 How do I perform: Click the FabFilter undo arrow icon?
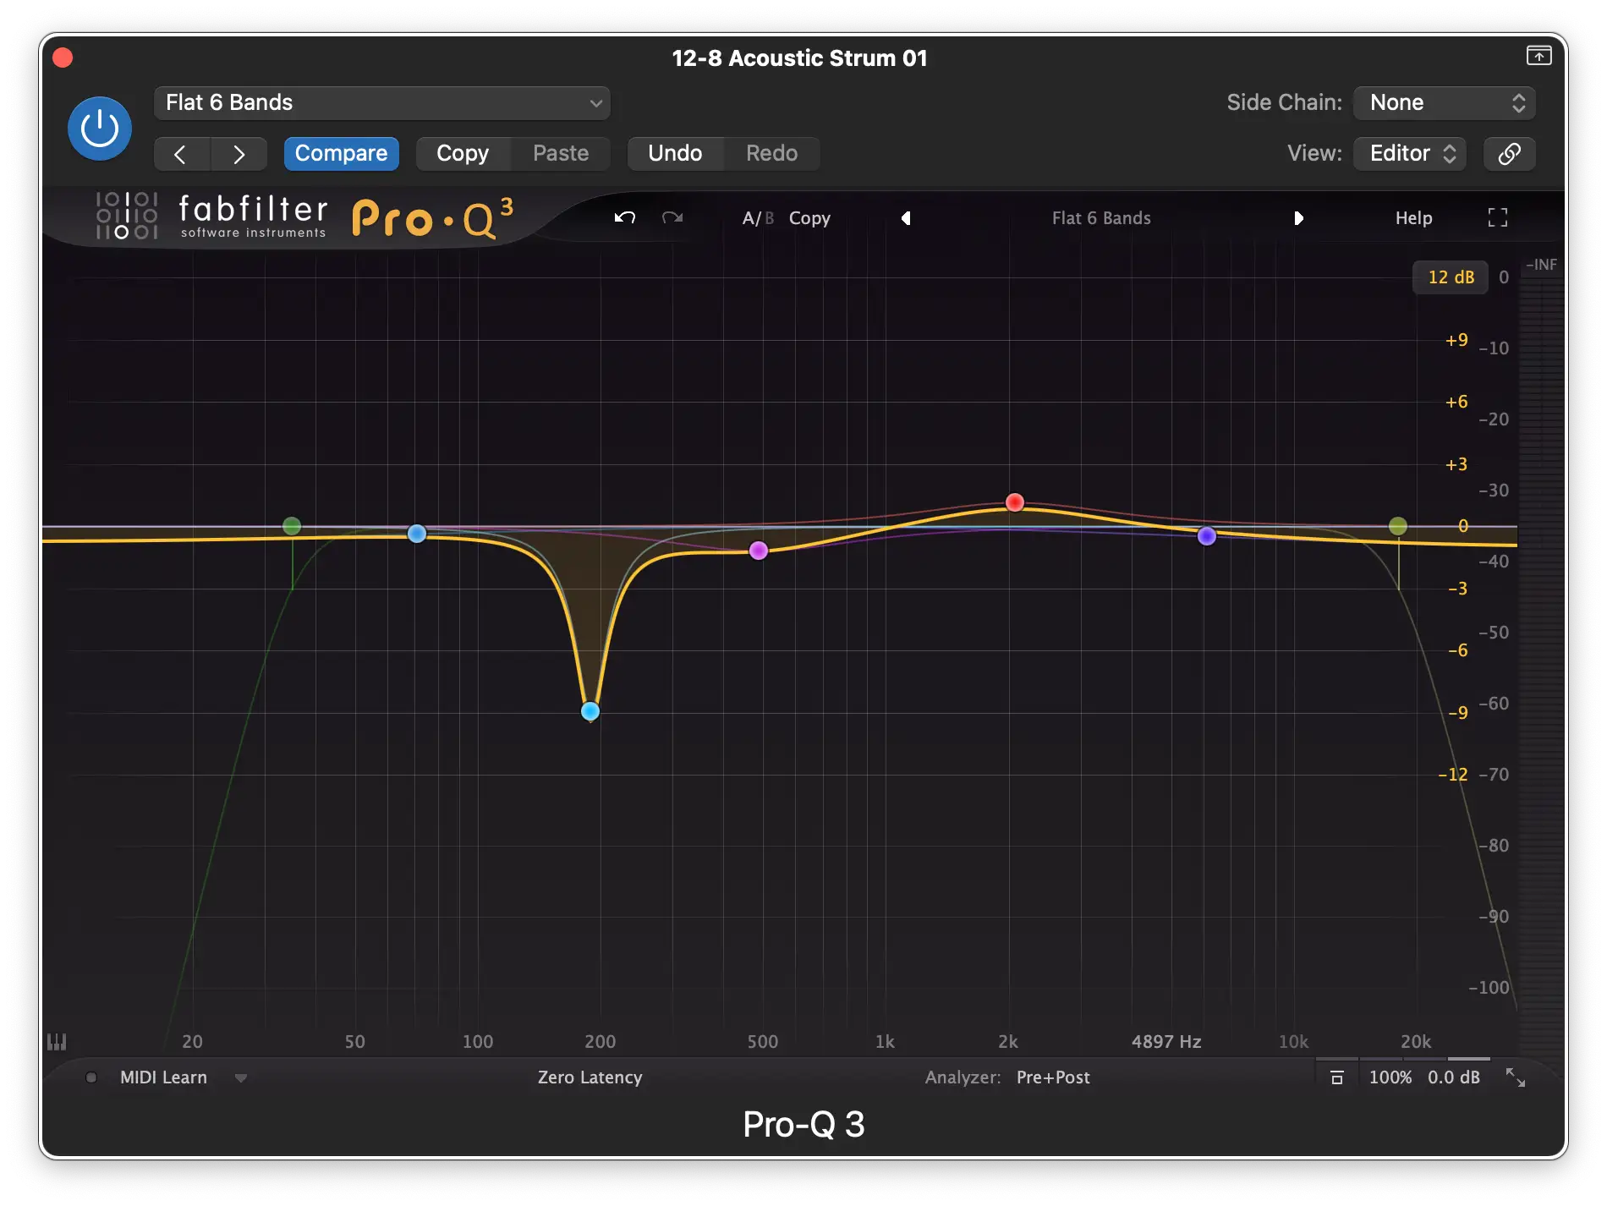(625, 218)
